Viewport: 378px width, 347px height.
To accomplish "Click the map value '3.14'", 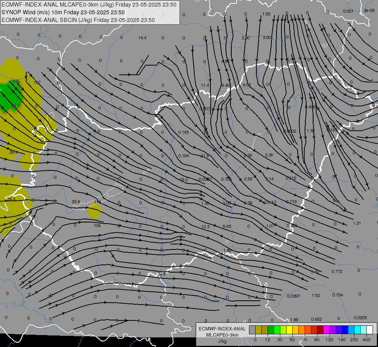I will (270, 179).
